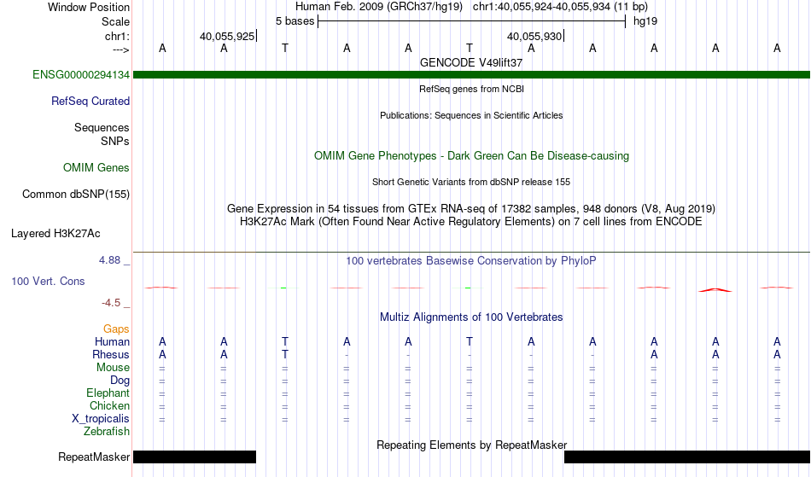Viewport: 811px width, 477px height.
Task: Click the Rhesus alignment row label
Action: 111,355
